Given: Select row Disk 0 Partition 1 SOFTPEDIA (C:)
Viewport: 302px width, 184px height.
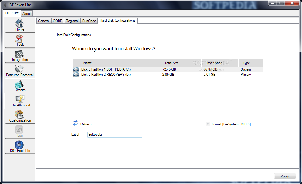Looking at the screenshot, I should tap(168, 69).
